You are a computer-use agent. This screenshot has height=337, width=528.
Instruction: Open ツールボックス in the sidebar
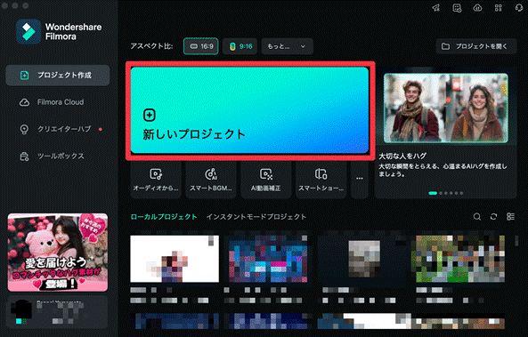58,156
